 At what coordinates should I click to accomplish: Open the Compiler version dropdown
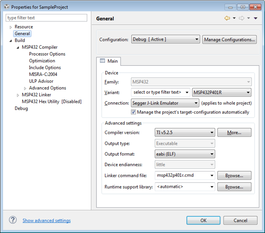(185, 132)
